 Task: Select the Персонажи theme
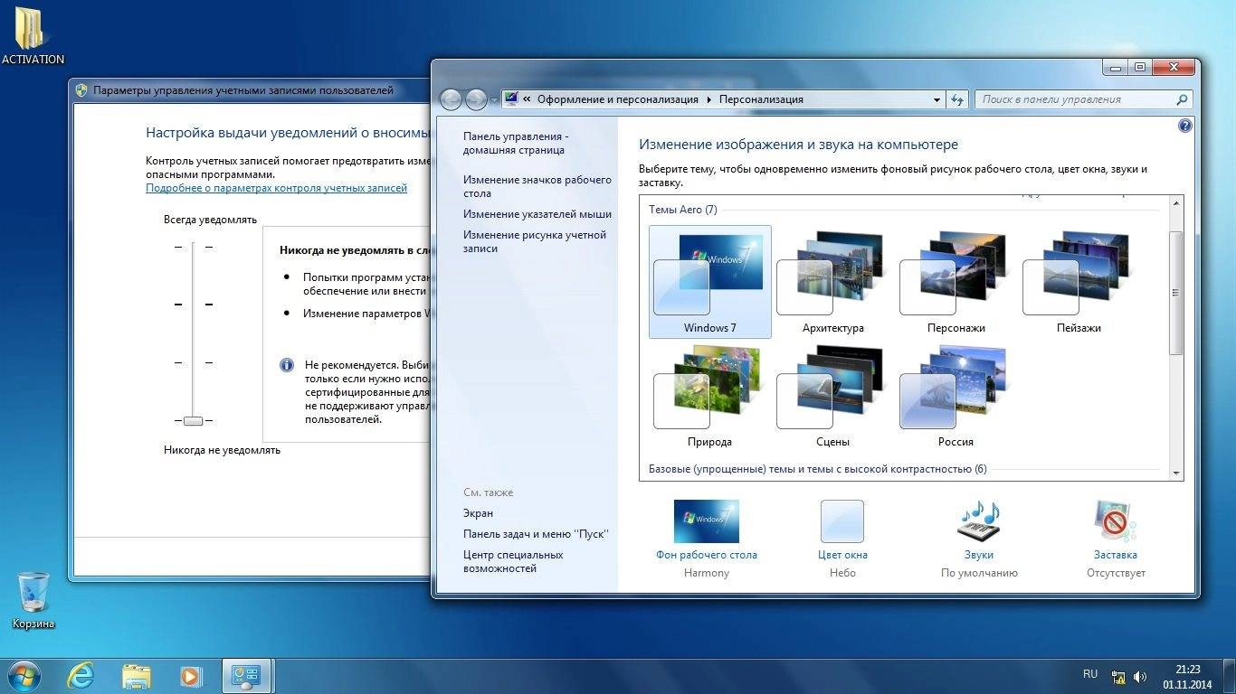click(x=956, y=282)
